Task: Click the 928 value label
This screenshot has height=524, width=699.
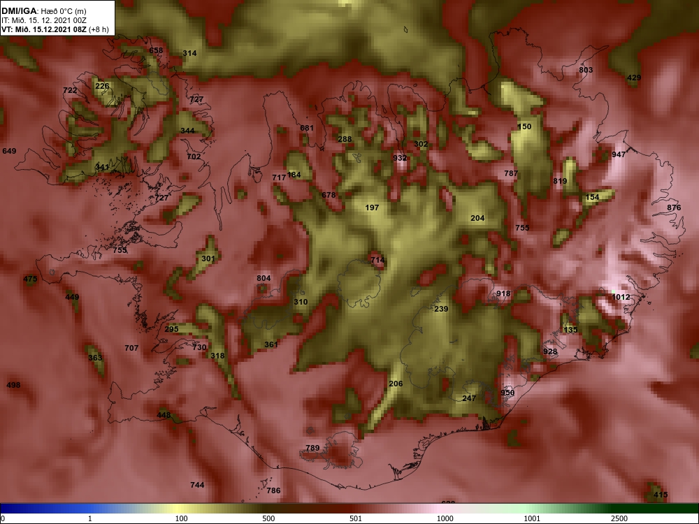Action: coord(550,351)
